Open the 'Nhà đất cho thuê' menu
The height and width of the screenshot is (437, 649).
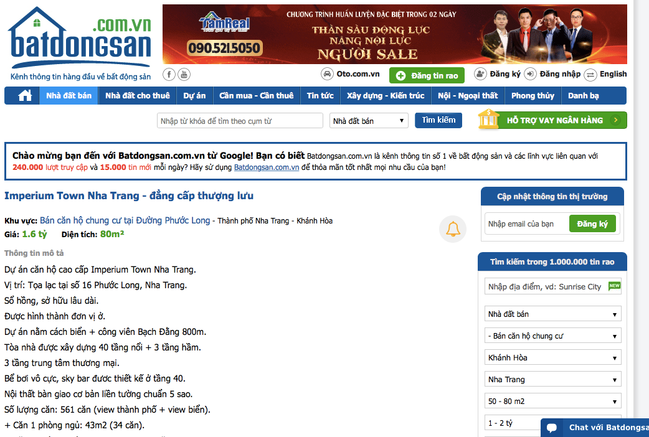137,96
